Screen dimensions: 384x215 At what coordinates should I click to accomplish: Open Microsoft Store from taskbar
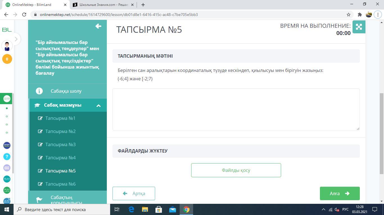[159, 209]
